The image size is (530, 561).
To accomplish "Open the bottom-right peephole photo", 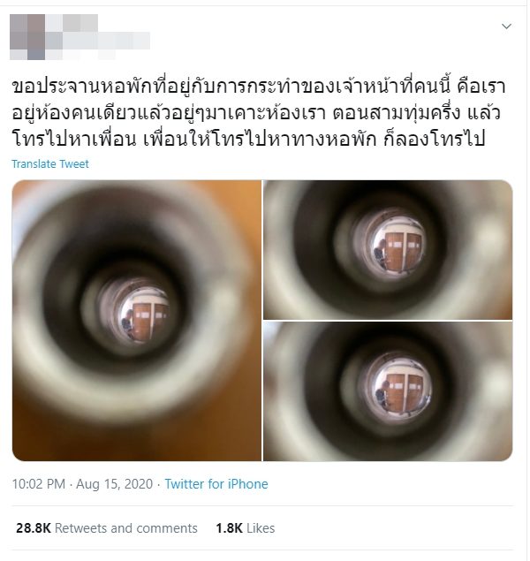I will click(389, 392).
